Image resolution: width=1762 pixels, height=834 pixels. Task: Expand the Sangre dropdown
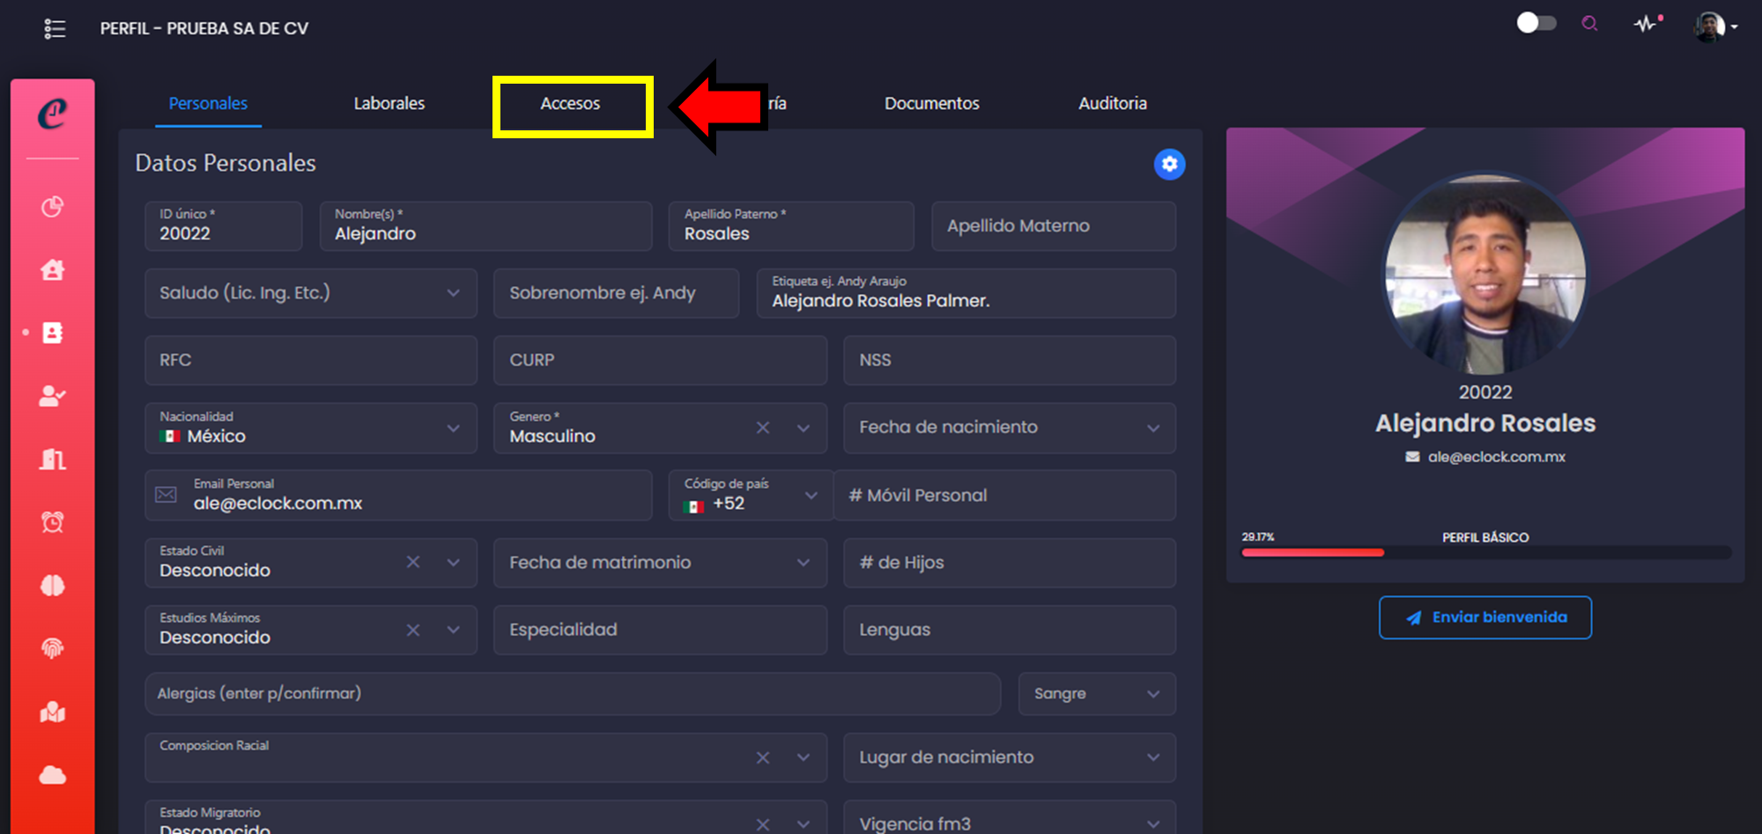(1097, 694)
